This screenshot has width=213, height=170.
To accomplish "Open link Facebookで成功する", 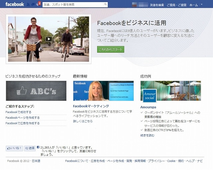I will click(18, 112).
